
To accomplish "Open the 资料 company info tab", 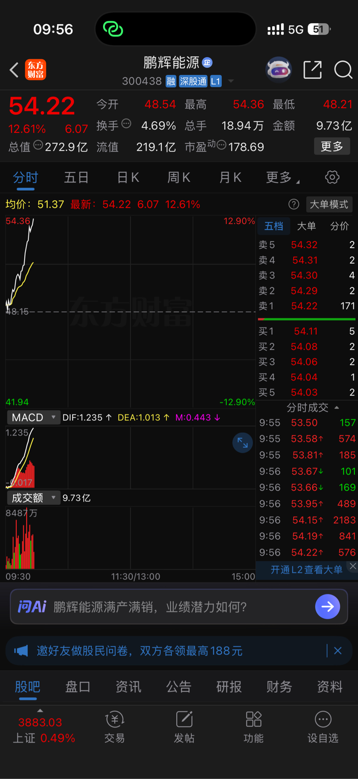I will pos(330,687).
